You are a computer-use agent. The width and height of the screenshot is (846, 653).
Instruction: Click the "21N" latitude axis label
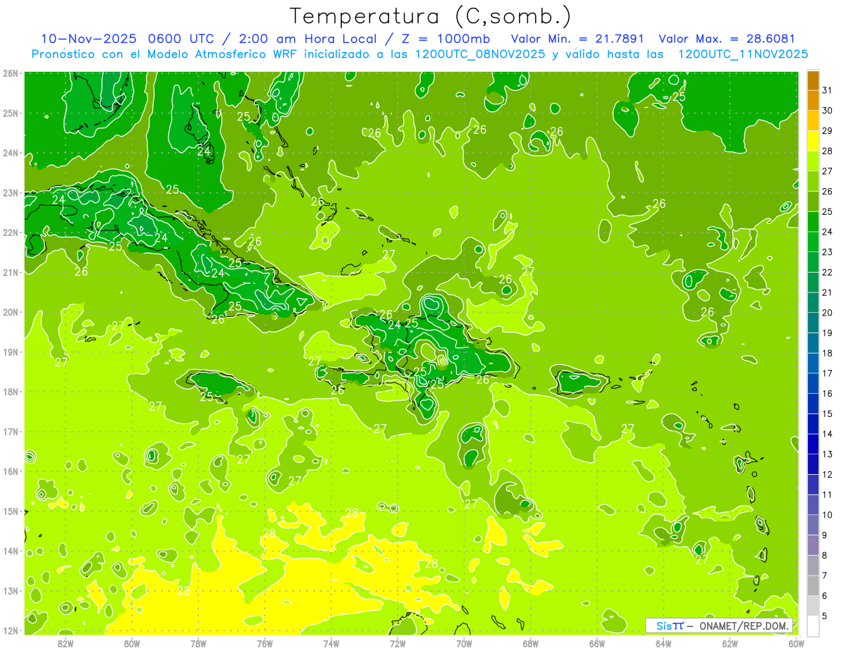(x=12, y=272)
